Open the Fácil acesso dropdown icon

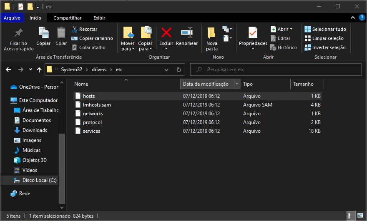[227, 38]
